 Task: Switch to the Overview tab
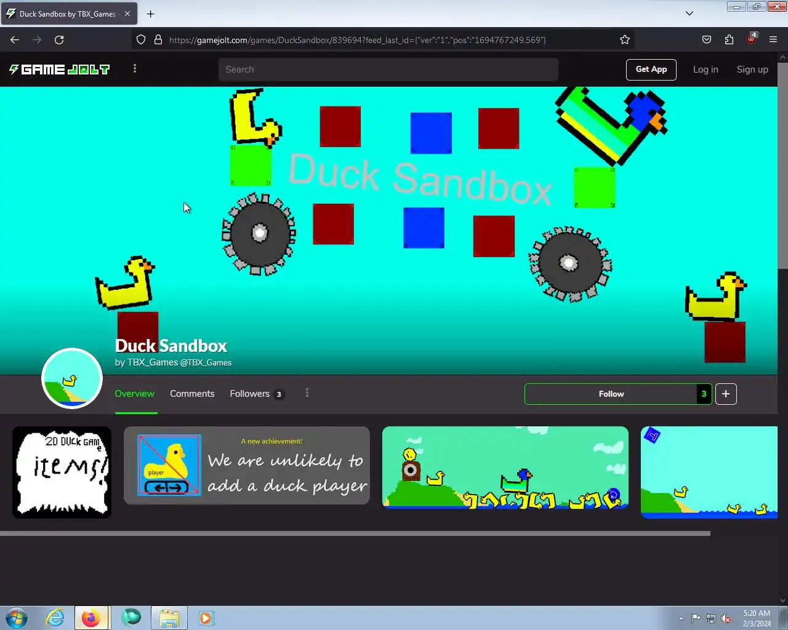[135, 394]
